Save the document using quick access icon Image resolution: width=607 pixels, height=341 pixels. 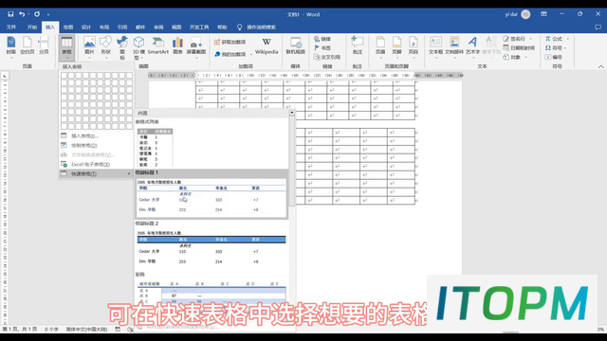click(x=10, y=14)
